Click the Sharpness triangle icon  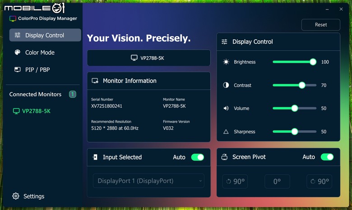(226, 132)
